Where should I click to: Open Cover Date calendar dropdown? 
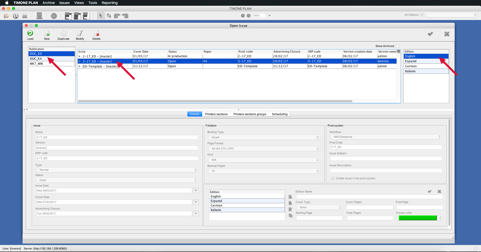tap(196, 202)
